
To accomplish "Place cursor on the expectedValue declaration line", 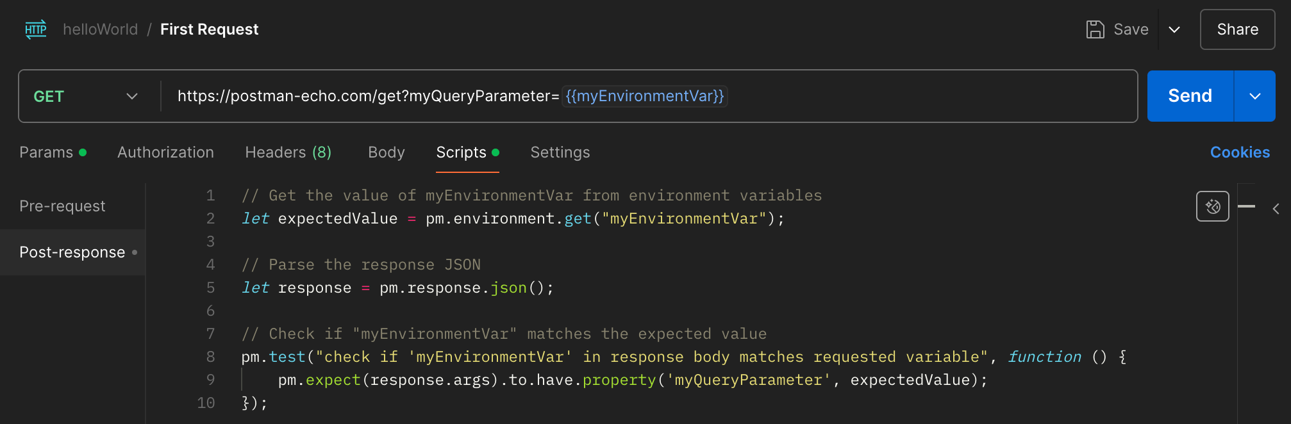I will (513, 218).
